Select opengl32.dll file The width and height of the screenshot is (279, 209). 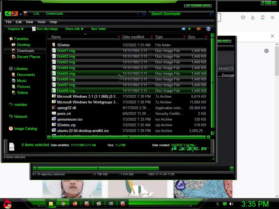129,108
